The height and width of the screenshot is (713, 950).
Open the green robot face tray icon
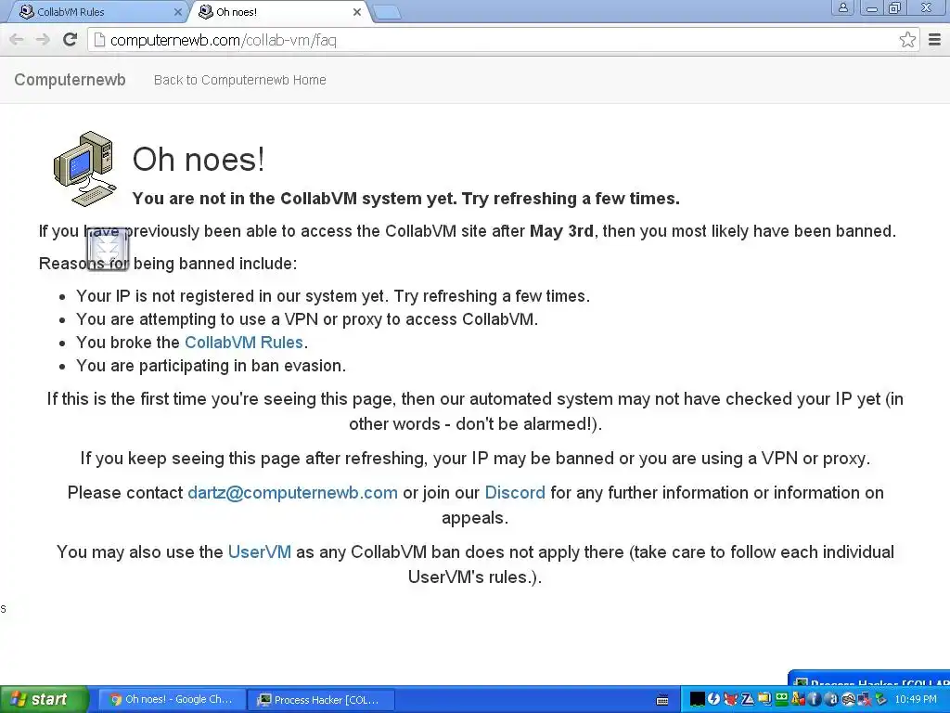point(781,699)
